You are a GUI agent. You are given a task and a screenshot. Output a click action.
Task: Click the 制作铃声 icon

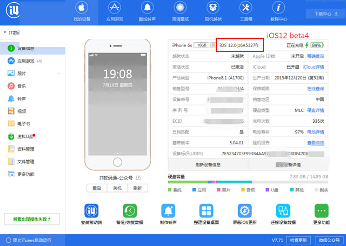[x=168, y=211]
